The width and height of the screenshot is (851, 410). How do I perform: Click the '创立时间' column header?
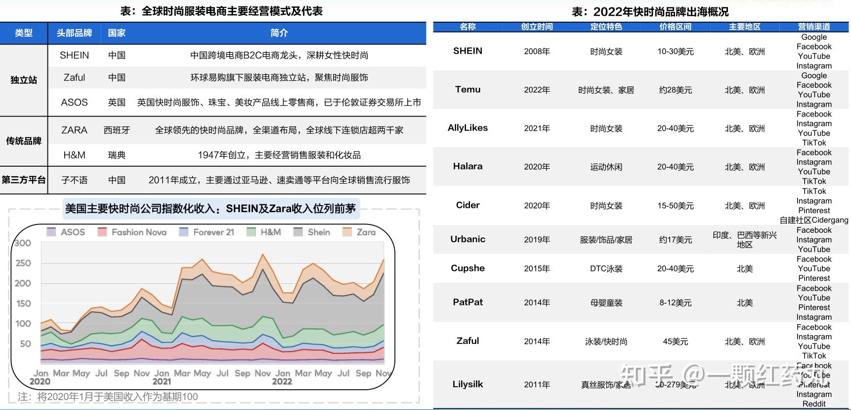point(537,27)
